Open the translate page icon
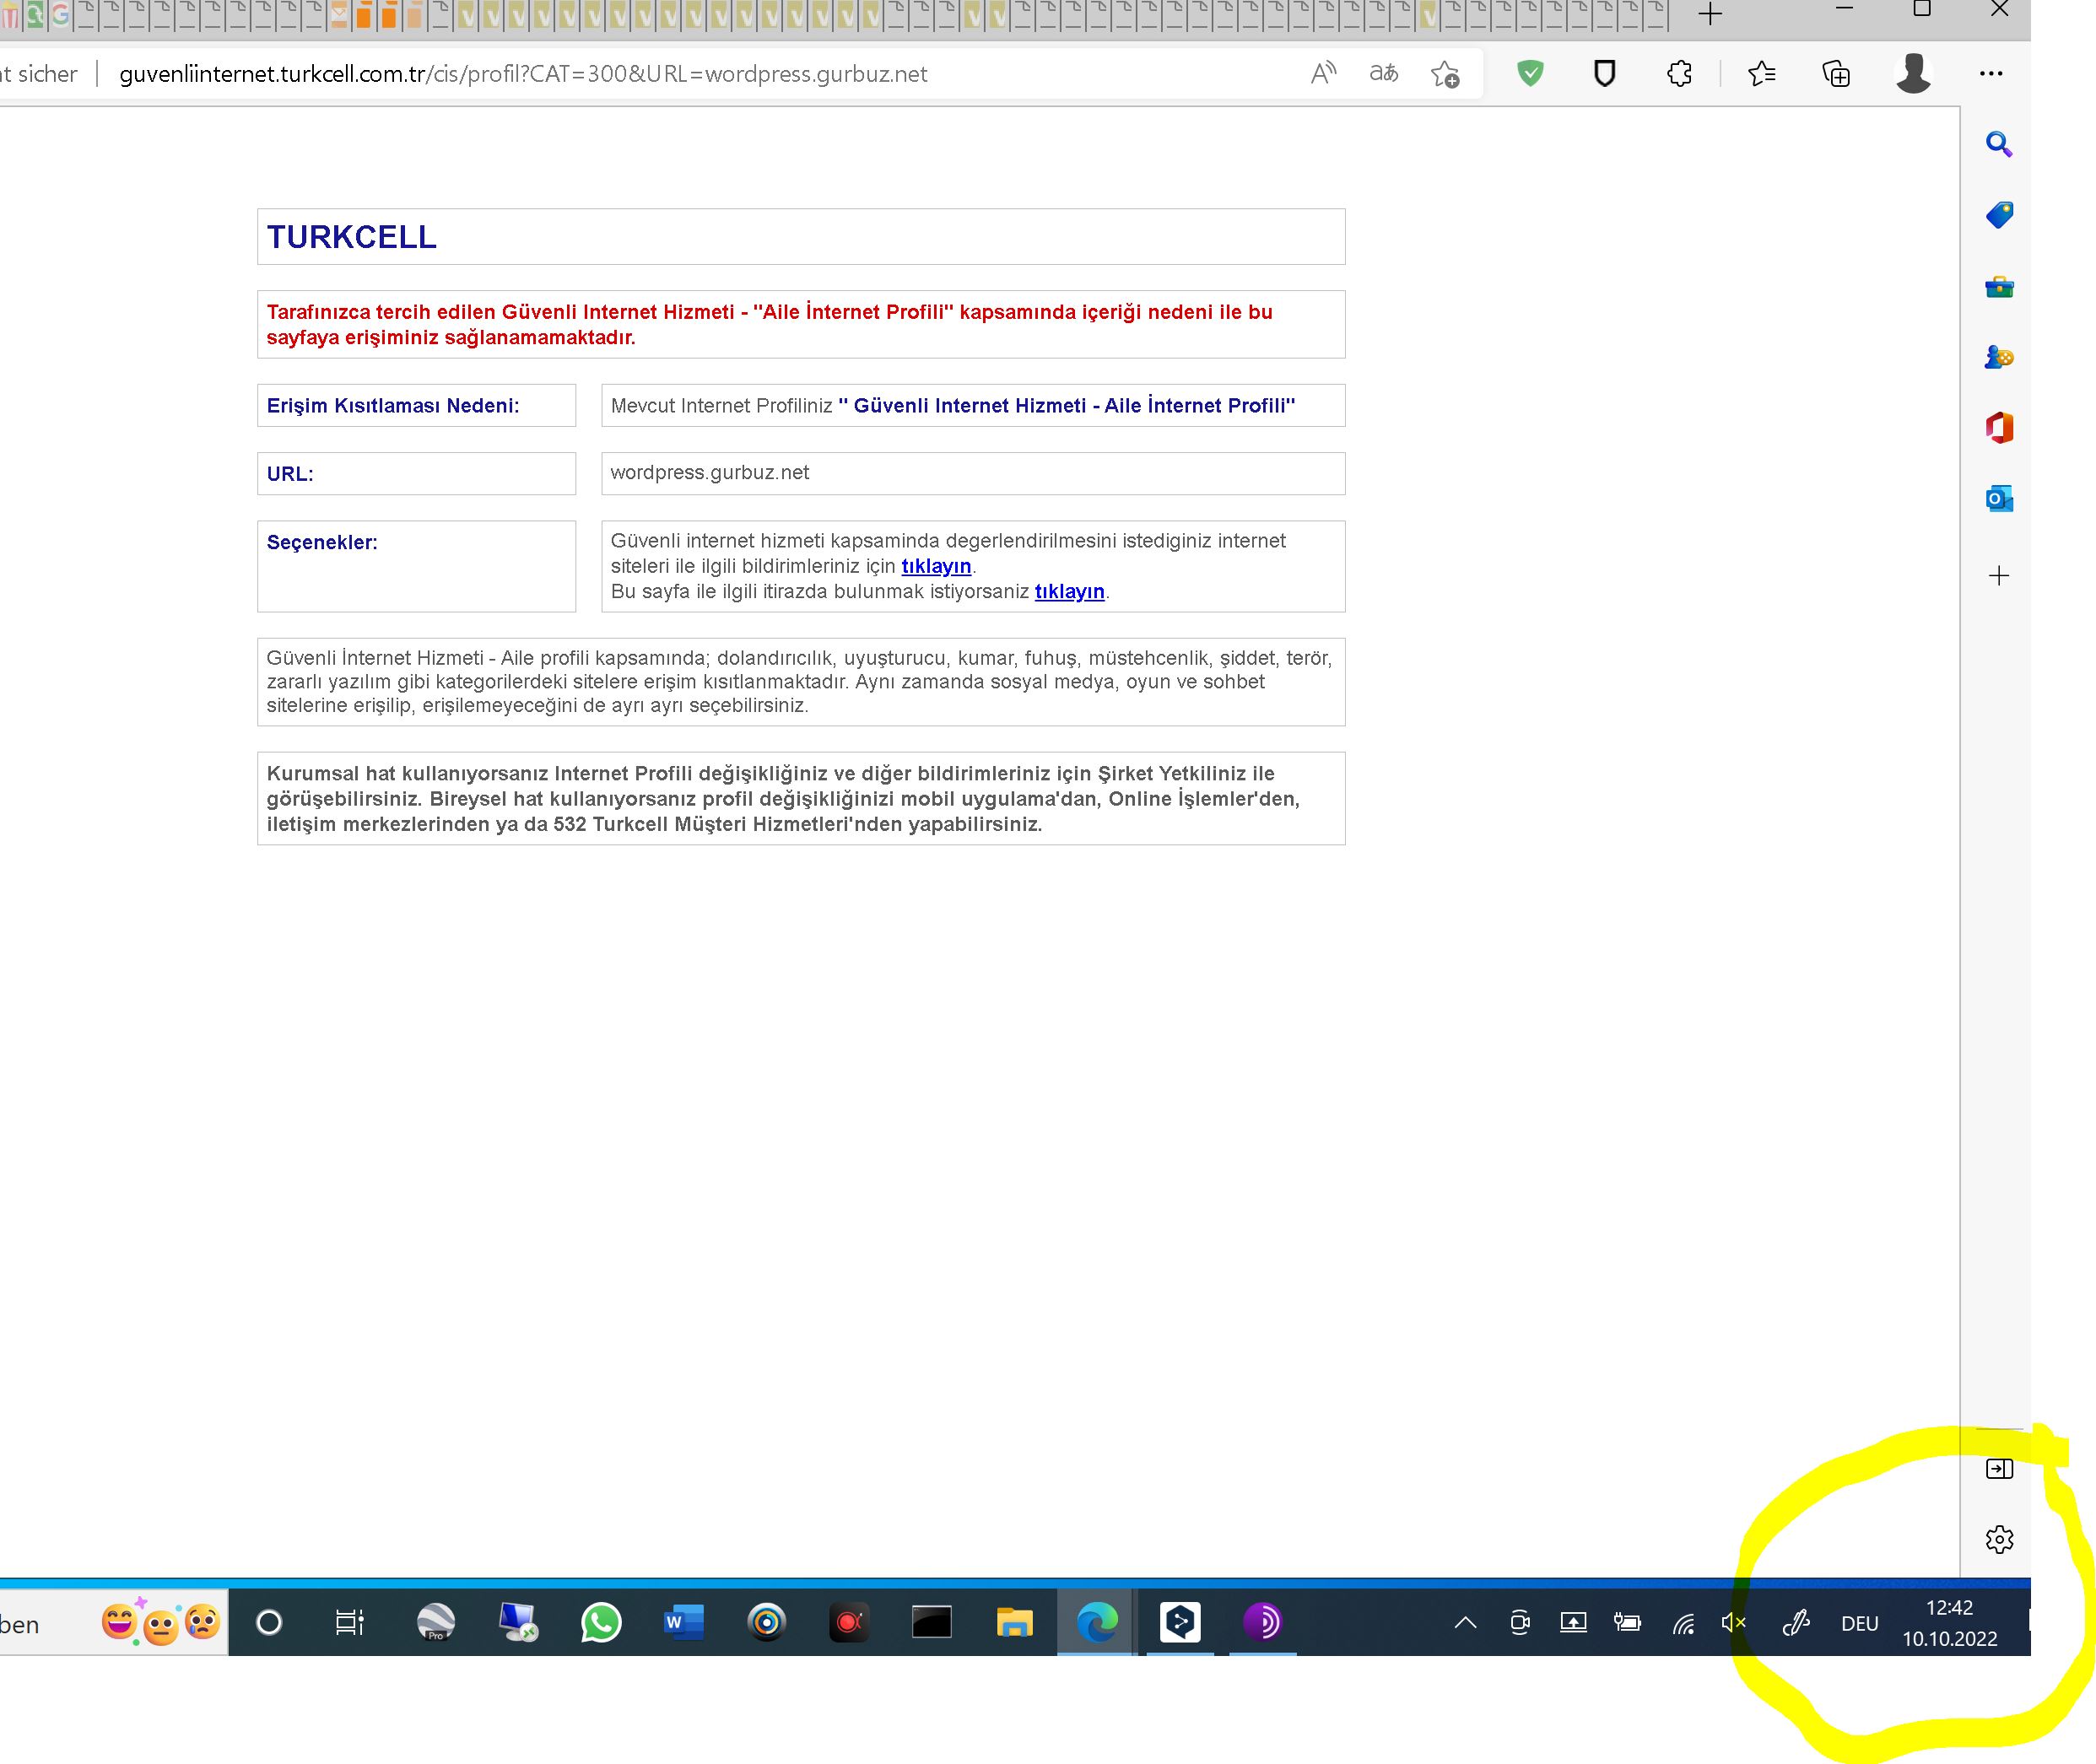This screenshot has height=1764, width=2096. [1383, 73]
